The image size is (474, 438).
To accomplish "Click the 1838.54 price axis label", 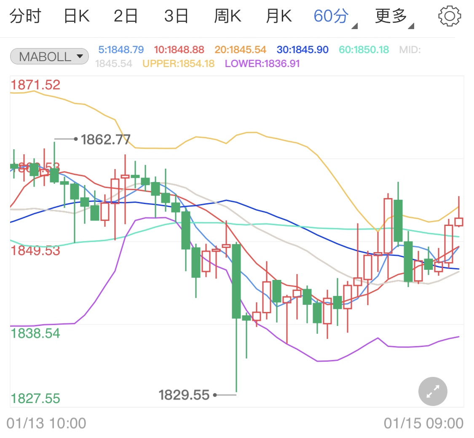I will [35, 333].
